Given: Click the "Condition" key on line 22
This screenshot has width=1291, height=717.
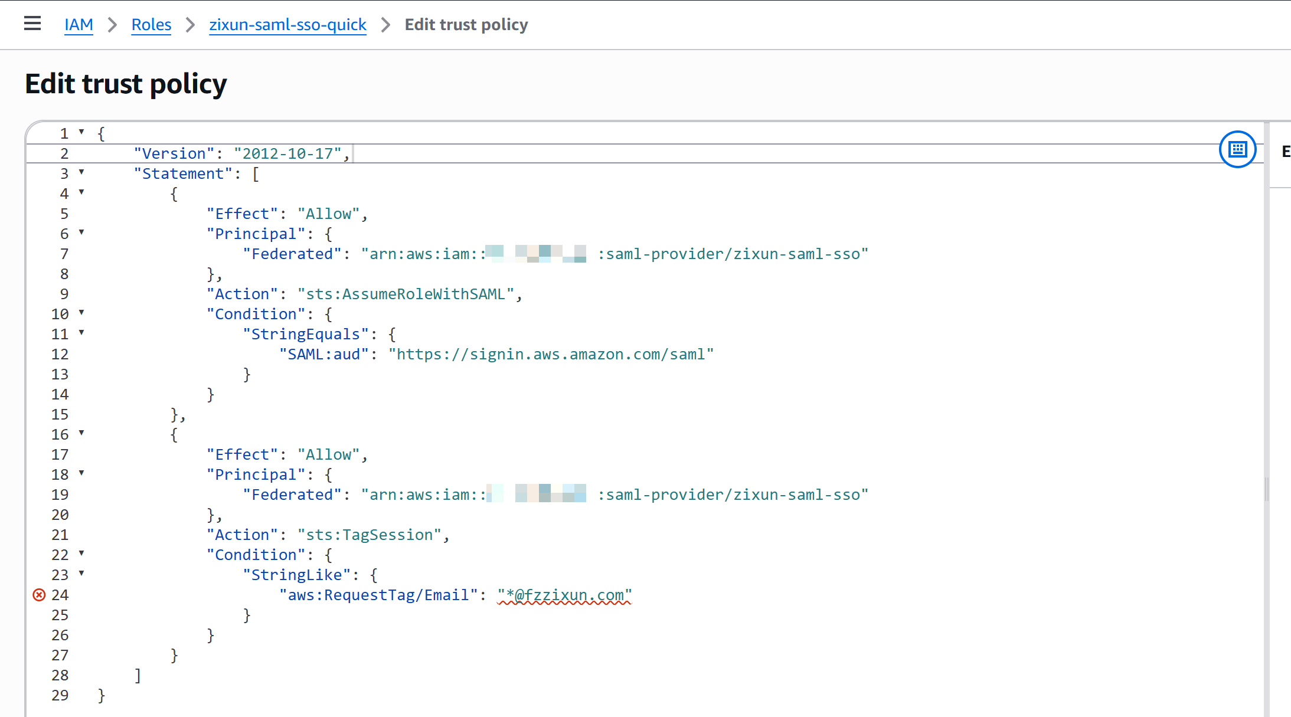Looking at the screenshot, I should [256, 555].
